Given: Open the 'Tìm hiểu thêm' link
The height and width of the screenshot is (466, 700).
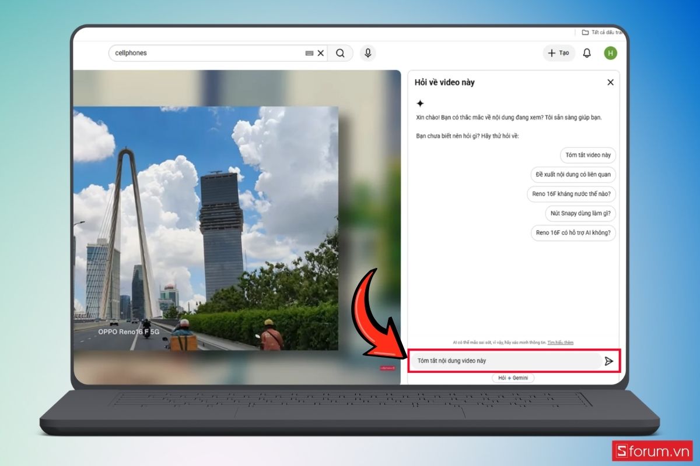Looking at the screenshot, I should pos(560,343).
